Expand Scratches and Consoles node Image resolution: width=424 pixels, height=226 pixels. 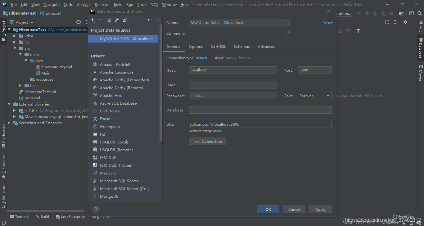point(9,123)
